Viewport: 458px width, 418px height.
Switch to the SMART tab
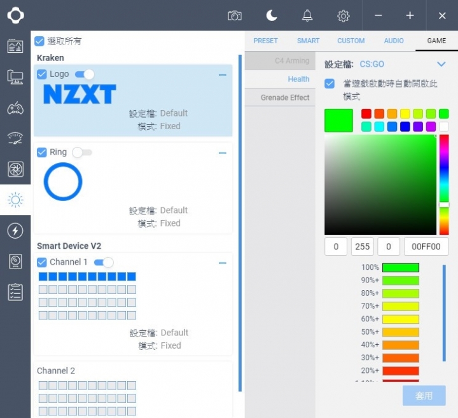tap(308, 41)
